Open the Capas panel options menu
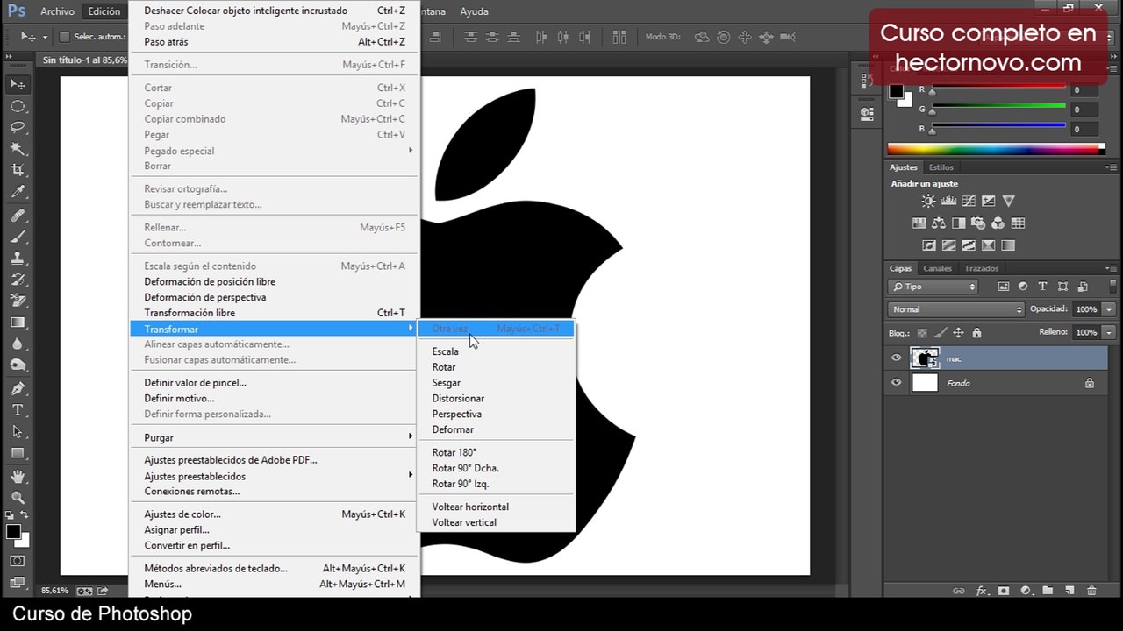 click(1111, 269)
